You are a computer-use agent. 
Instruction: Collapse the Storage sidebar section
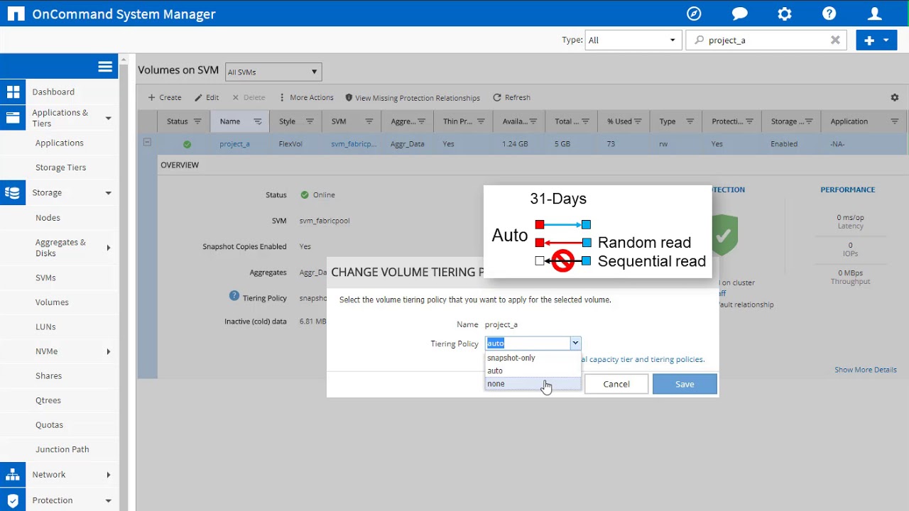pos(109,192)
